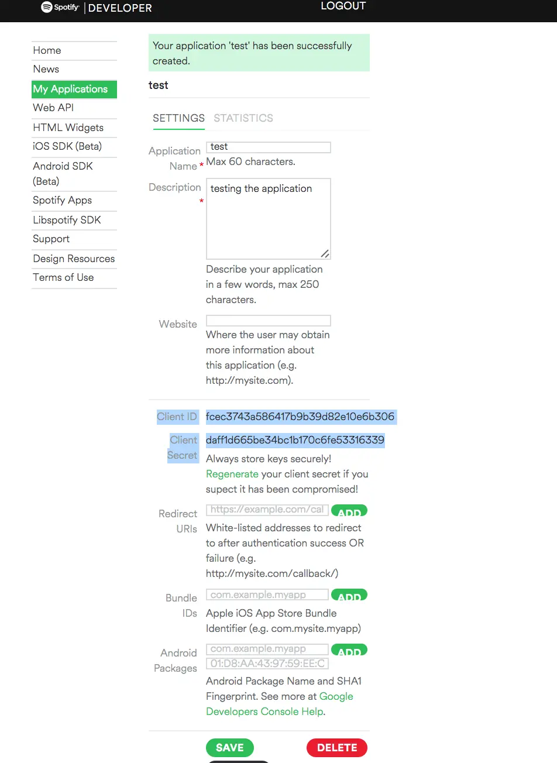Click the Regenerate client secret link
The width and height of the screenshot is (557, 763).
(x=232, y=474)
